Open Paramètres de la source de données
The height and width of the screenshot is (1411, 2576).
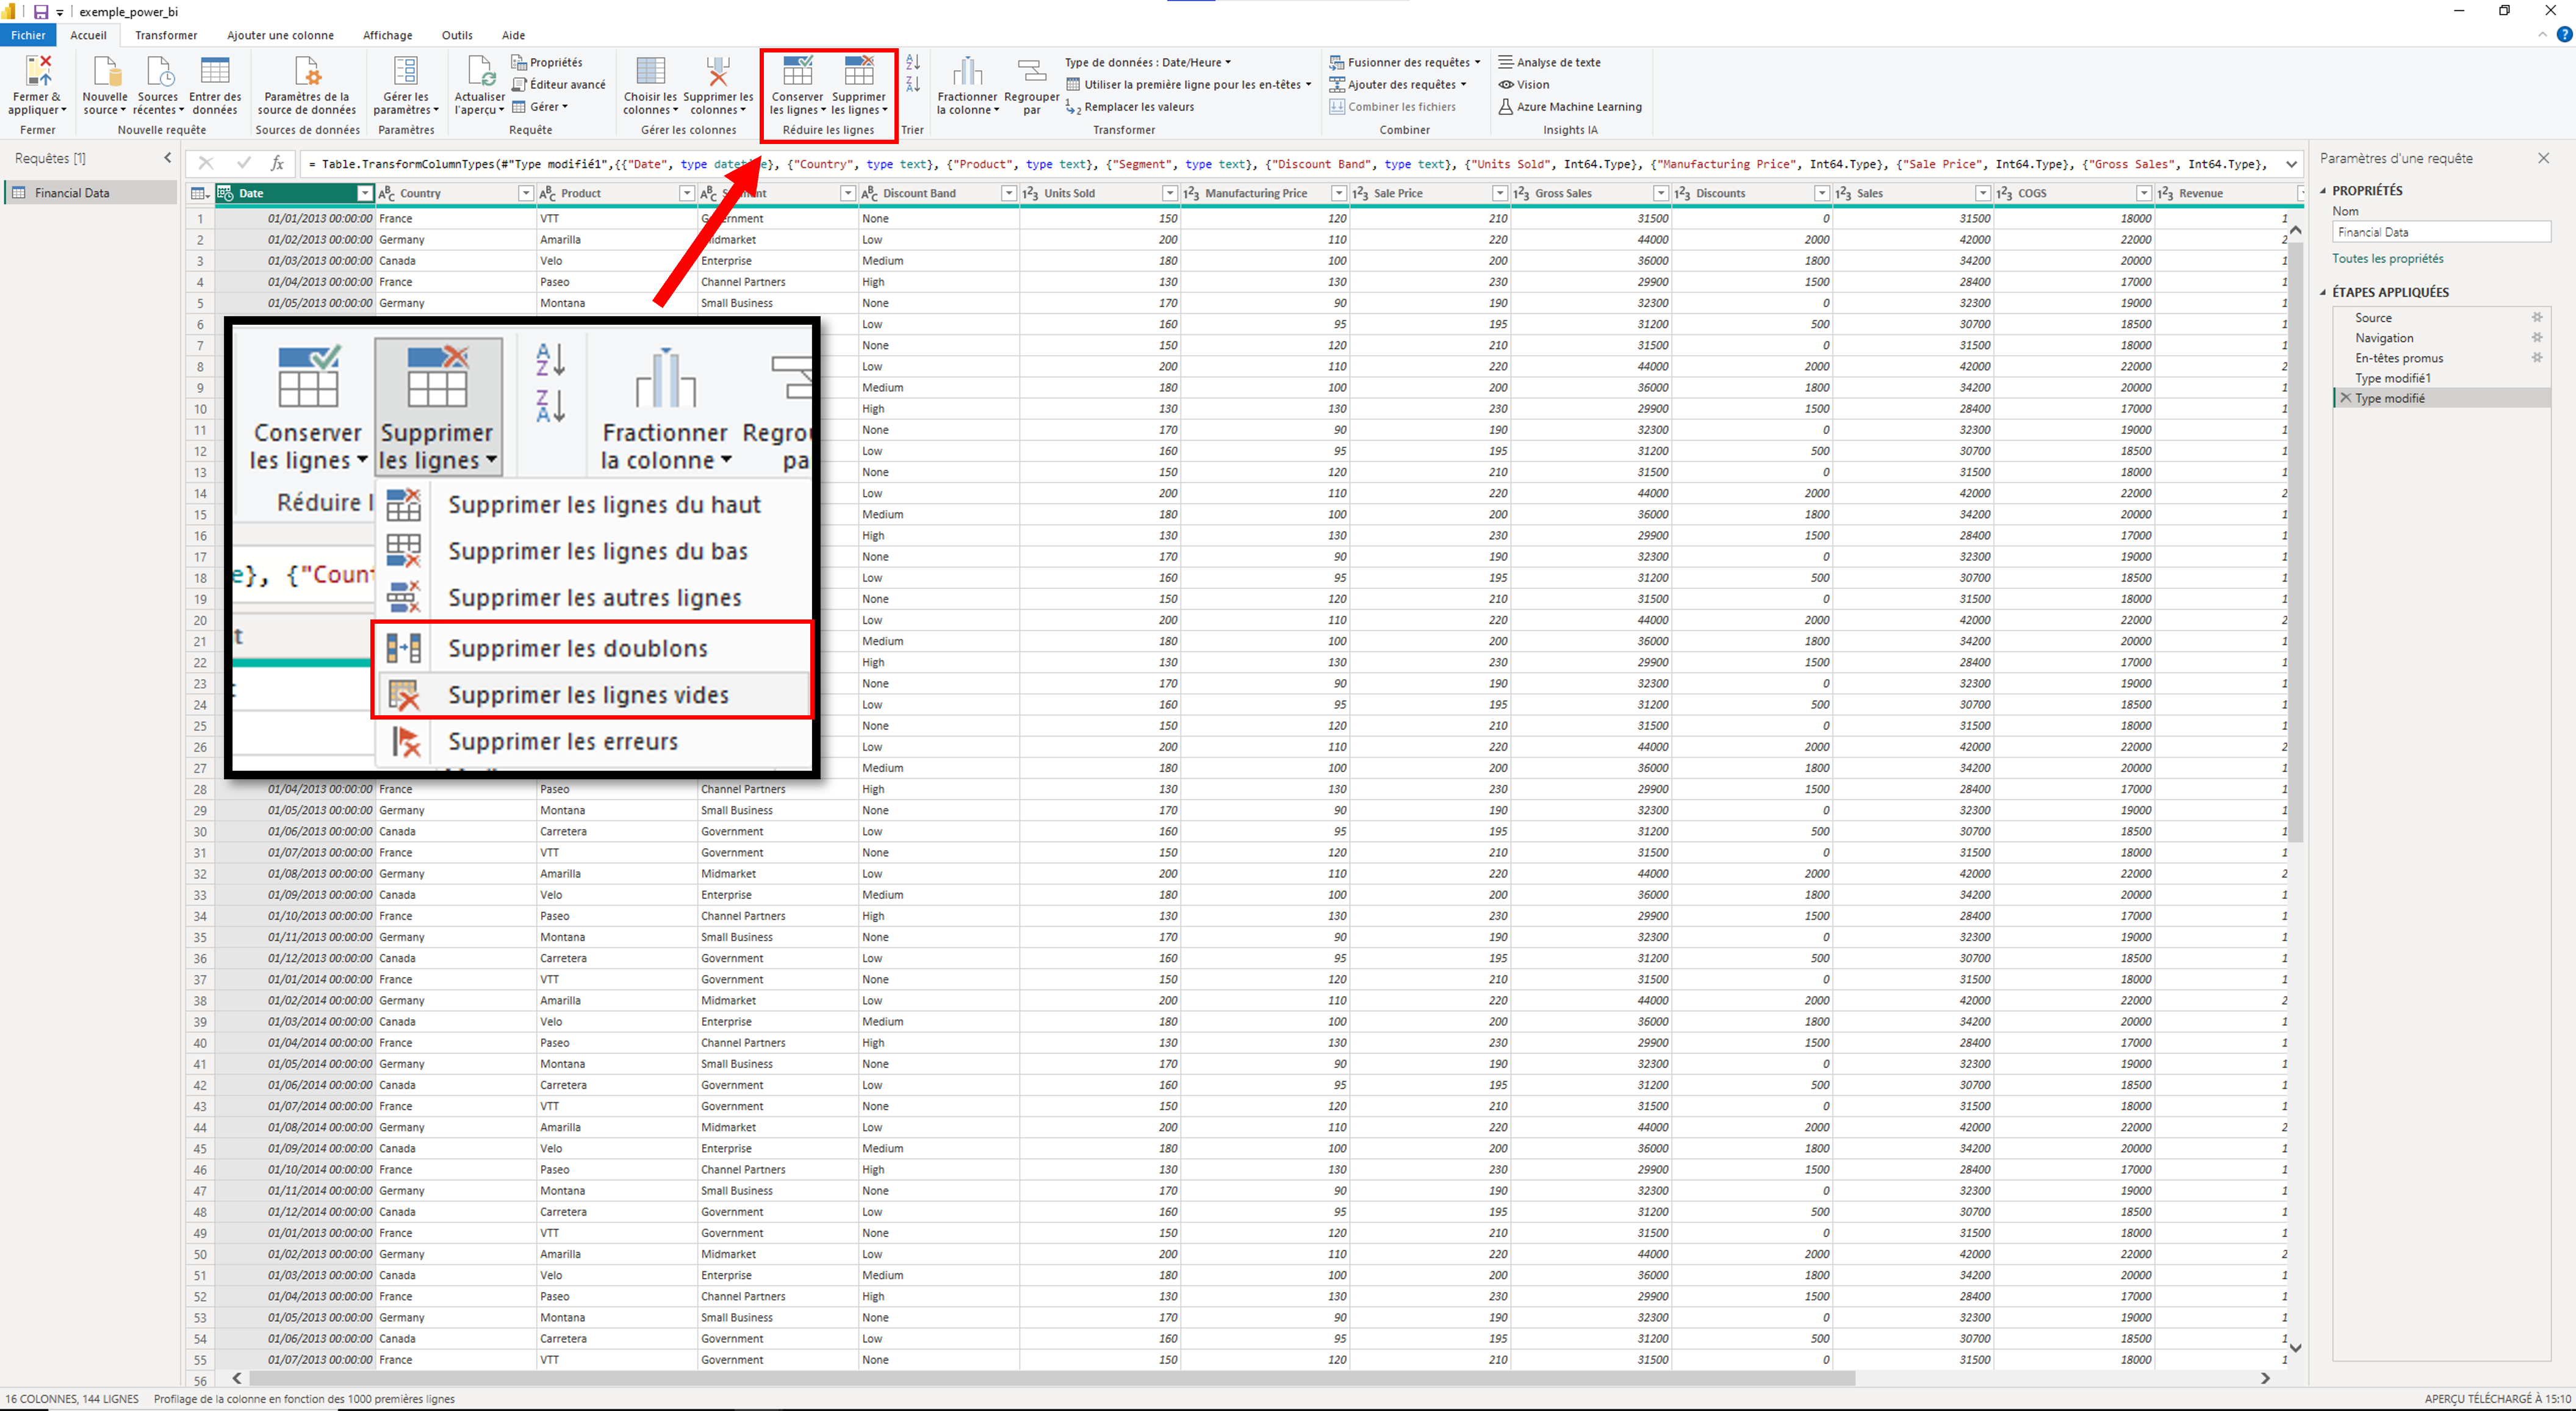click(307, 72)
